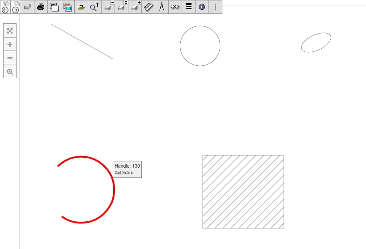Click the eyeglasses icon in the toolbar

click(175, 7)
